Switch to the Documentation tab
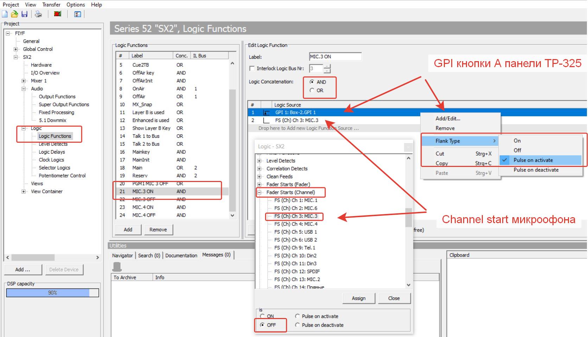The height and width of the screenshot is (337, 588). pos(181,255)
